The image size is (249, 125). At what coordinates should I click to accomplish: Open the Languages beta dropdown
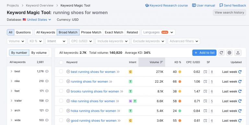click(158, 32)
